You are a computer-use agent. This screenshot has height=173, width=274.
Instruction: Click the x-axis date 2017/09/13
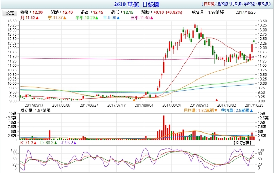[199, 105]
